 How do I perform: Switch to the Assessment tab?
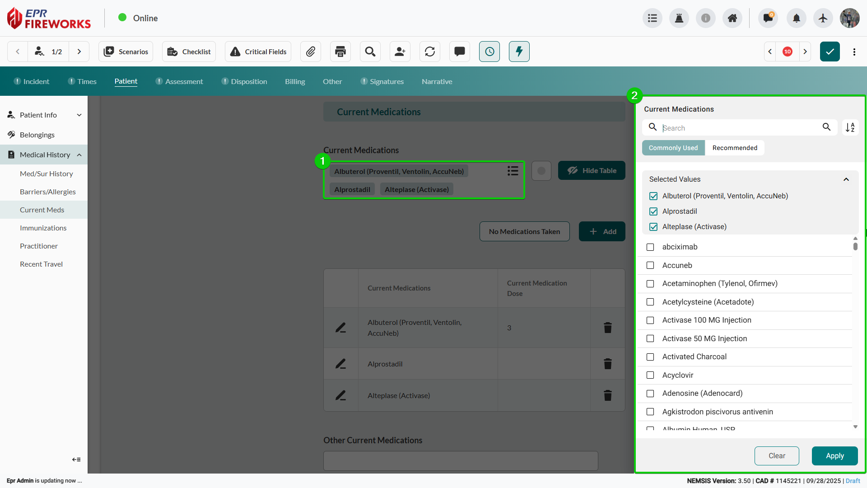pyautogui.click(x=184, y=82)
